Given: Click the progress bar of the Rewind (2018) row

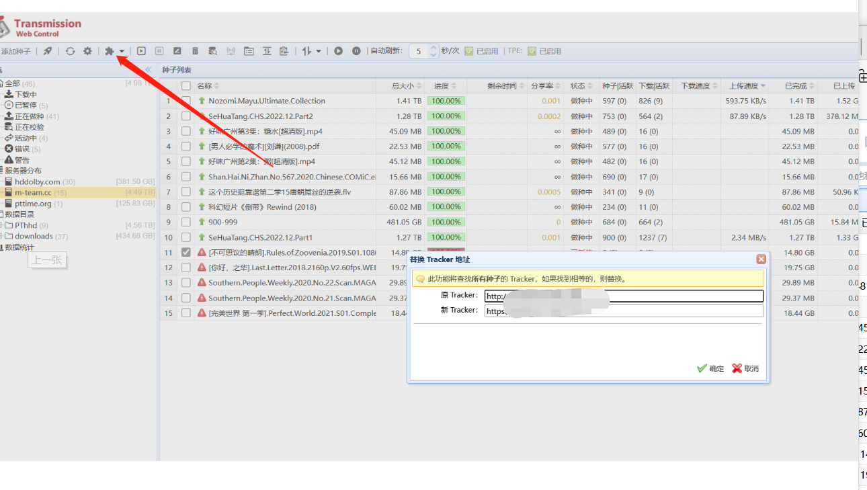Looking at the screenshot, I should 446,207.
